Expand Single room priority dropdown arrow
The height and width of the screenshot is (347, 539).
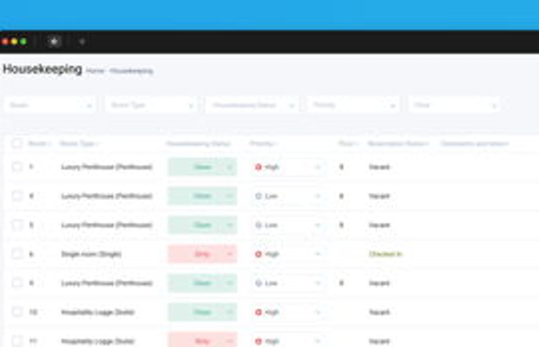[x=317, y=254]
